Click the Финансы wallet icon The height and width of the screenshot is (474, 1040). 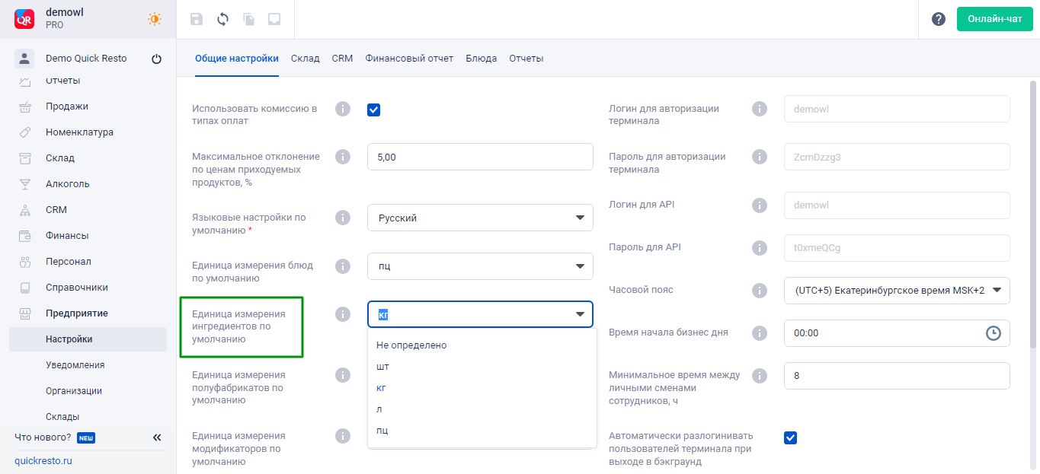pos(25,236)
